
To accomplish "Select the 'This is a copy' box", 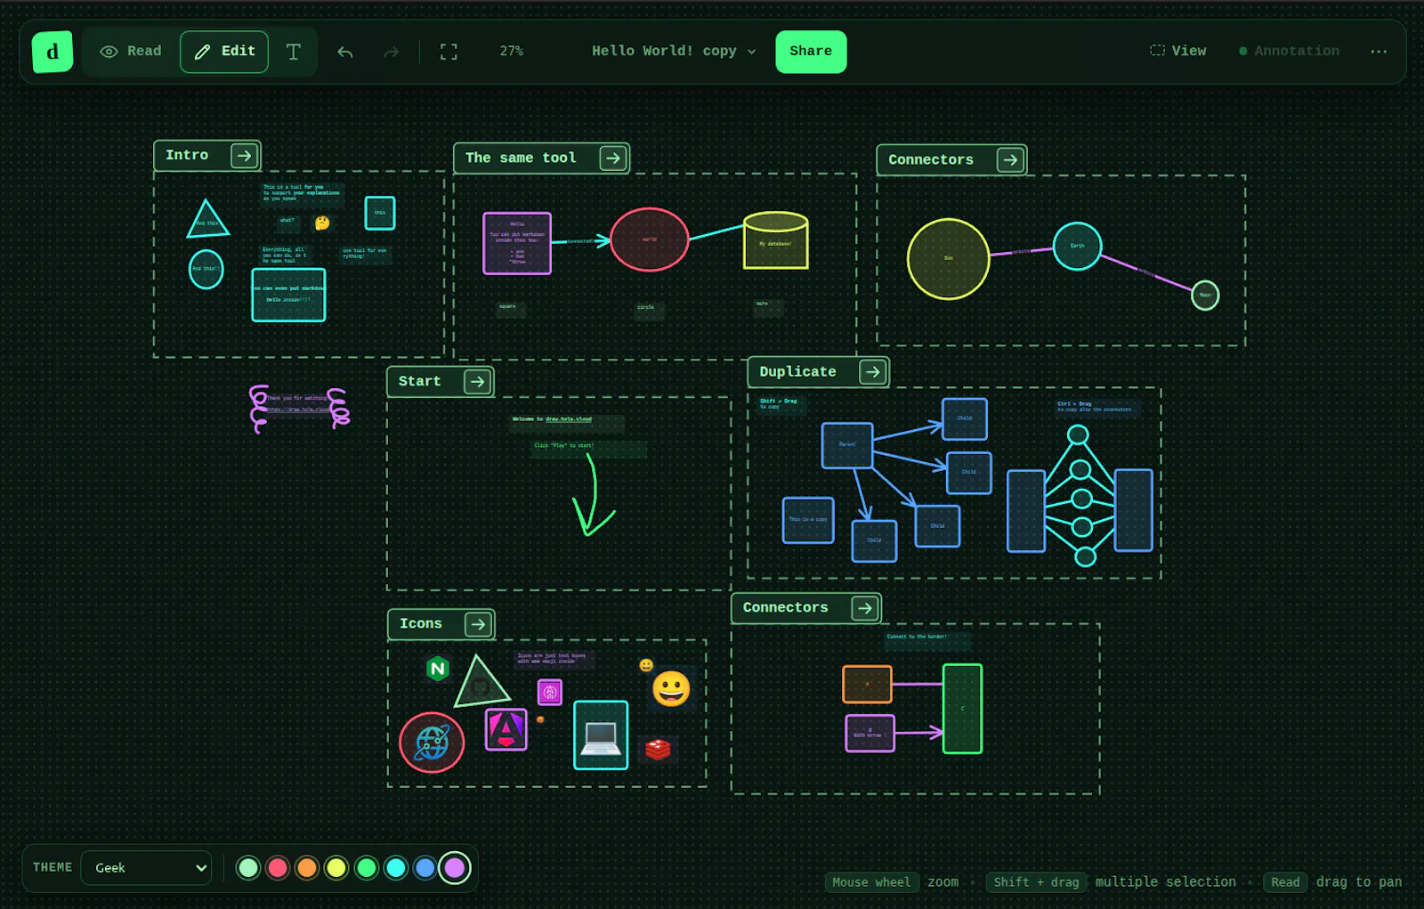I will point(808,520).
